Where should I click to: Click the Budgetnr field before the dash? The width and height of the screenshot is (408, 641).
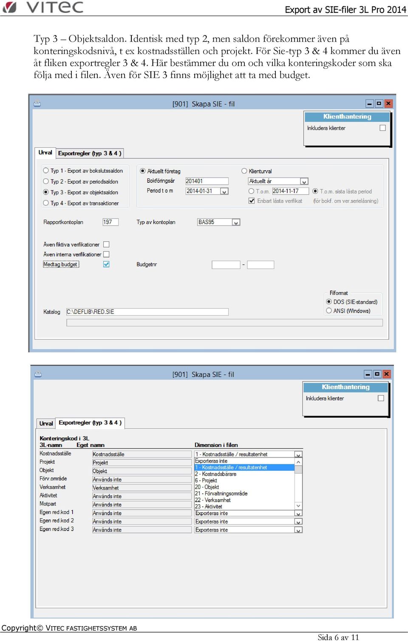[x=226, y=265]
